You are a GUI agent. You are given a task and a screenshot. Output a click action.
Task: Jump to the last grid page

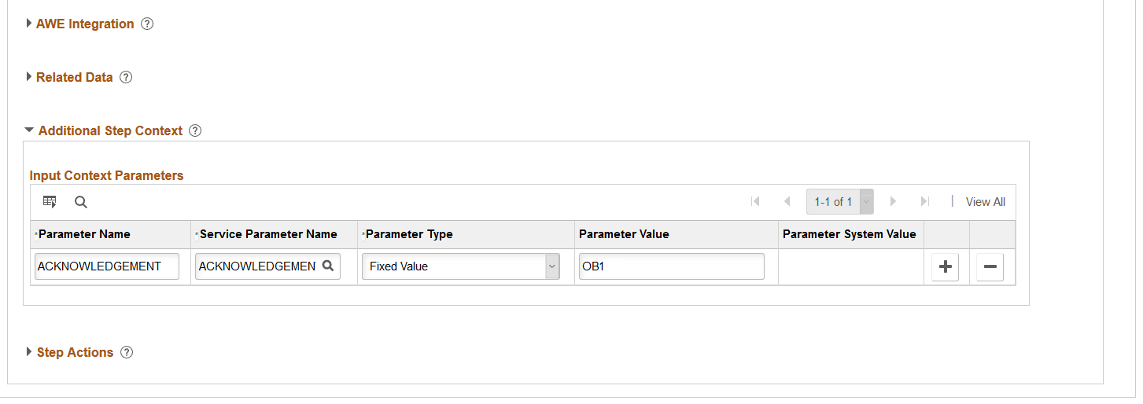coord(925,201)
